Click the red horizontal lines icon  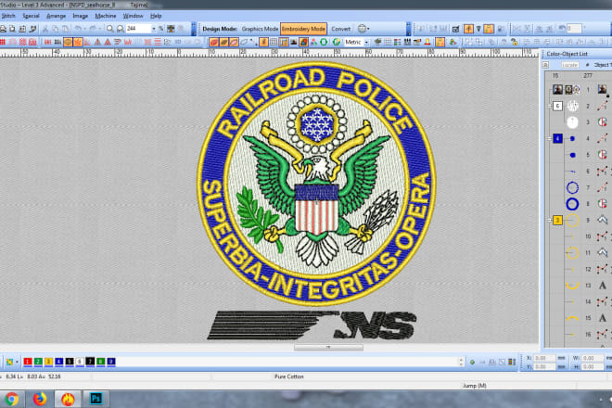(158, 42)
